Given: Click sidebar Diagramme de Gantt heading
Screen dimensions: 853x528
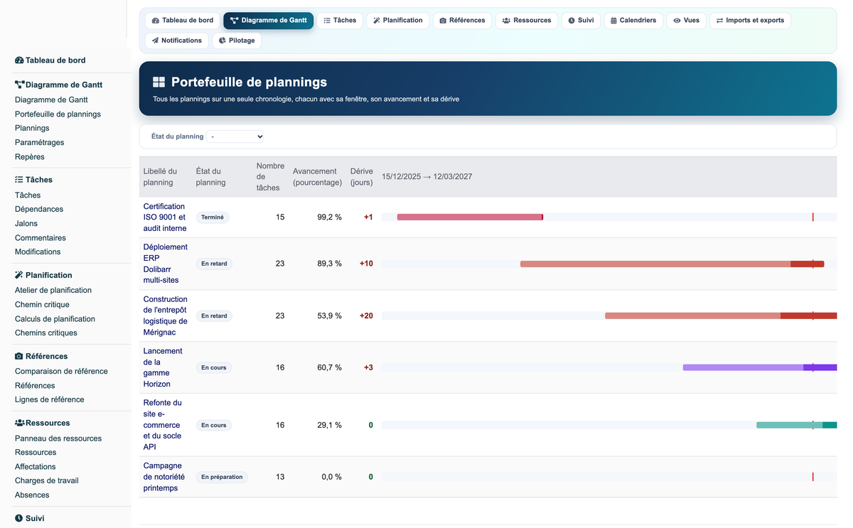Looking at the screenshot, I should pos(58,85).
